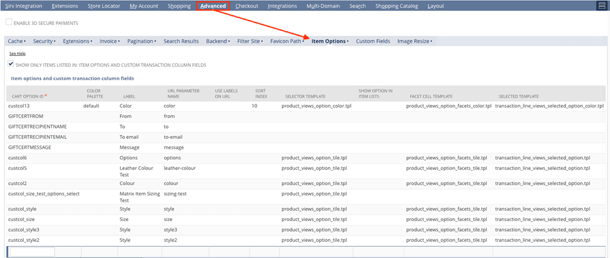Select the Item Options subtab
Screen dimensions: 610x258
330,41
